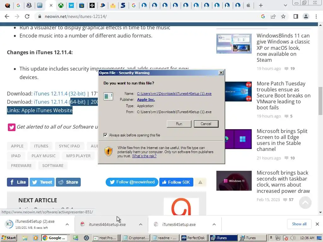Click the pink Twitter icon in the article

tap(12, 127)
